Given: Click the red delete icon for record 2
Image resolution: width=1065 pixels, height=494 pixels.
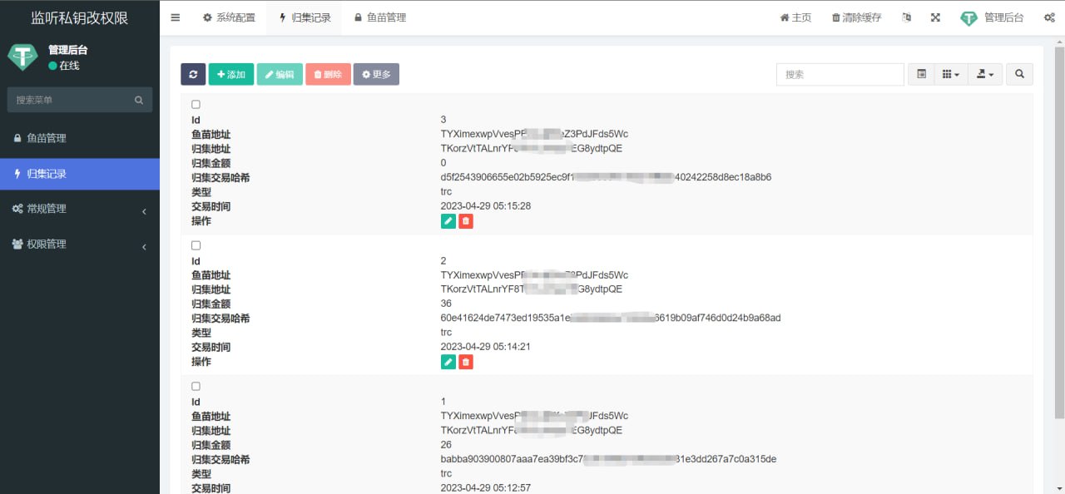Looking at the screenshot, I should (x=466, y=362).
